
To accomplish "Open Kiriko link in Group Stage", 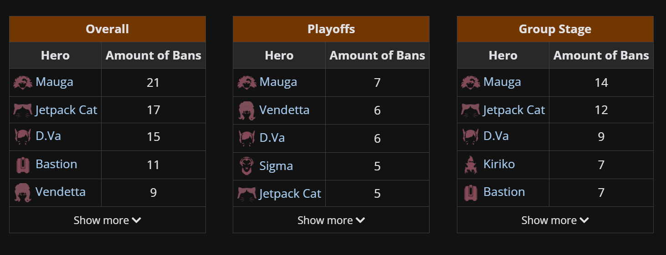I will 499,164.
